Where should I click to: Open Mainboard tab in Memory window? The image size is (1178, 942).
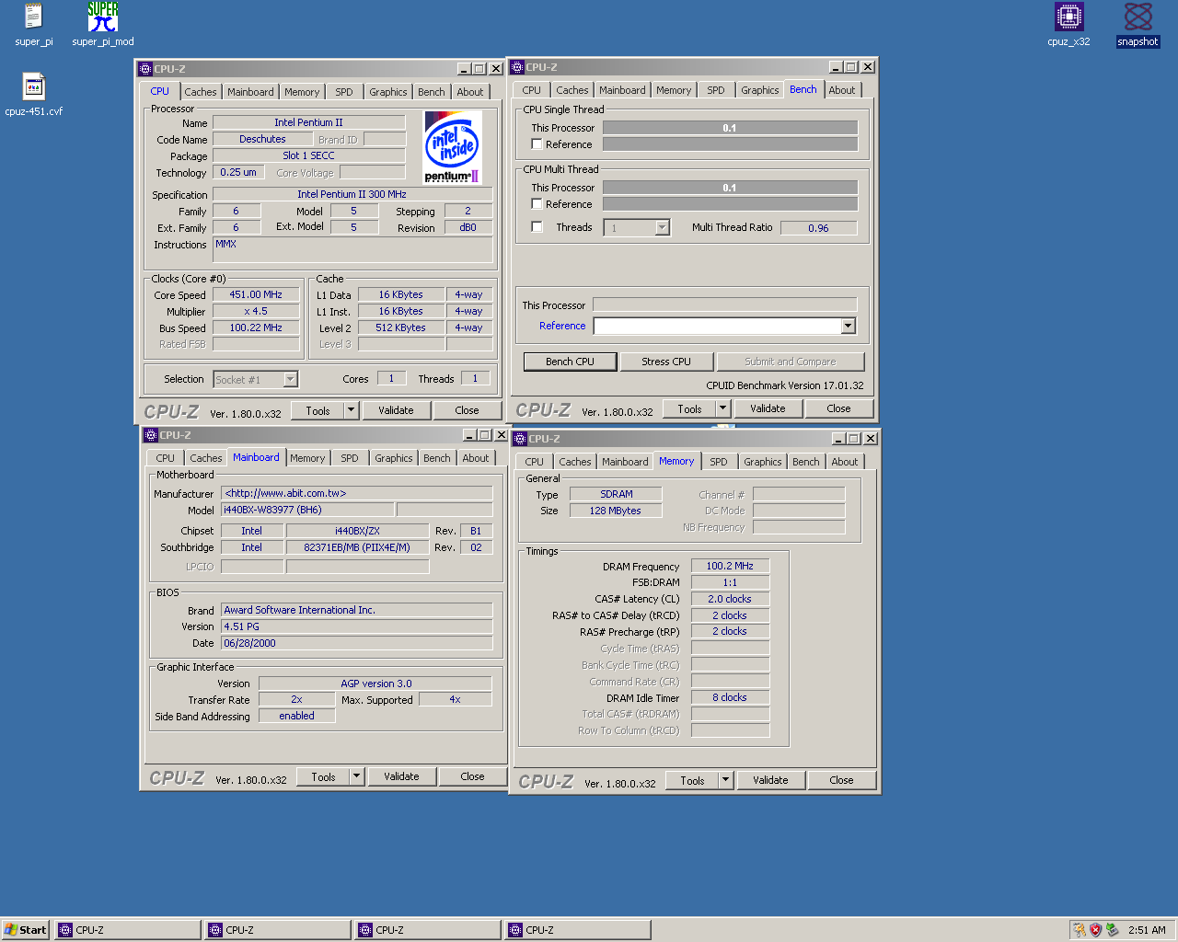pyautogui.click(x=625, y=462)
